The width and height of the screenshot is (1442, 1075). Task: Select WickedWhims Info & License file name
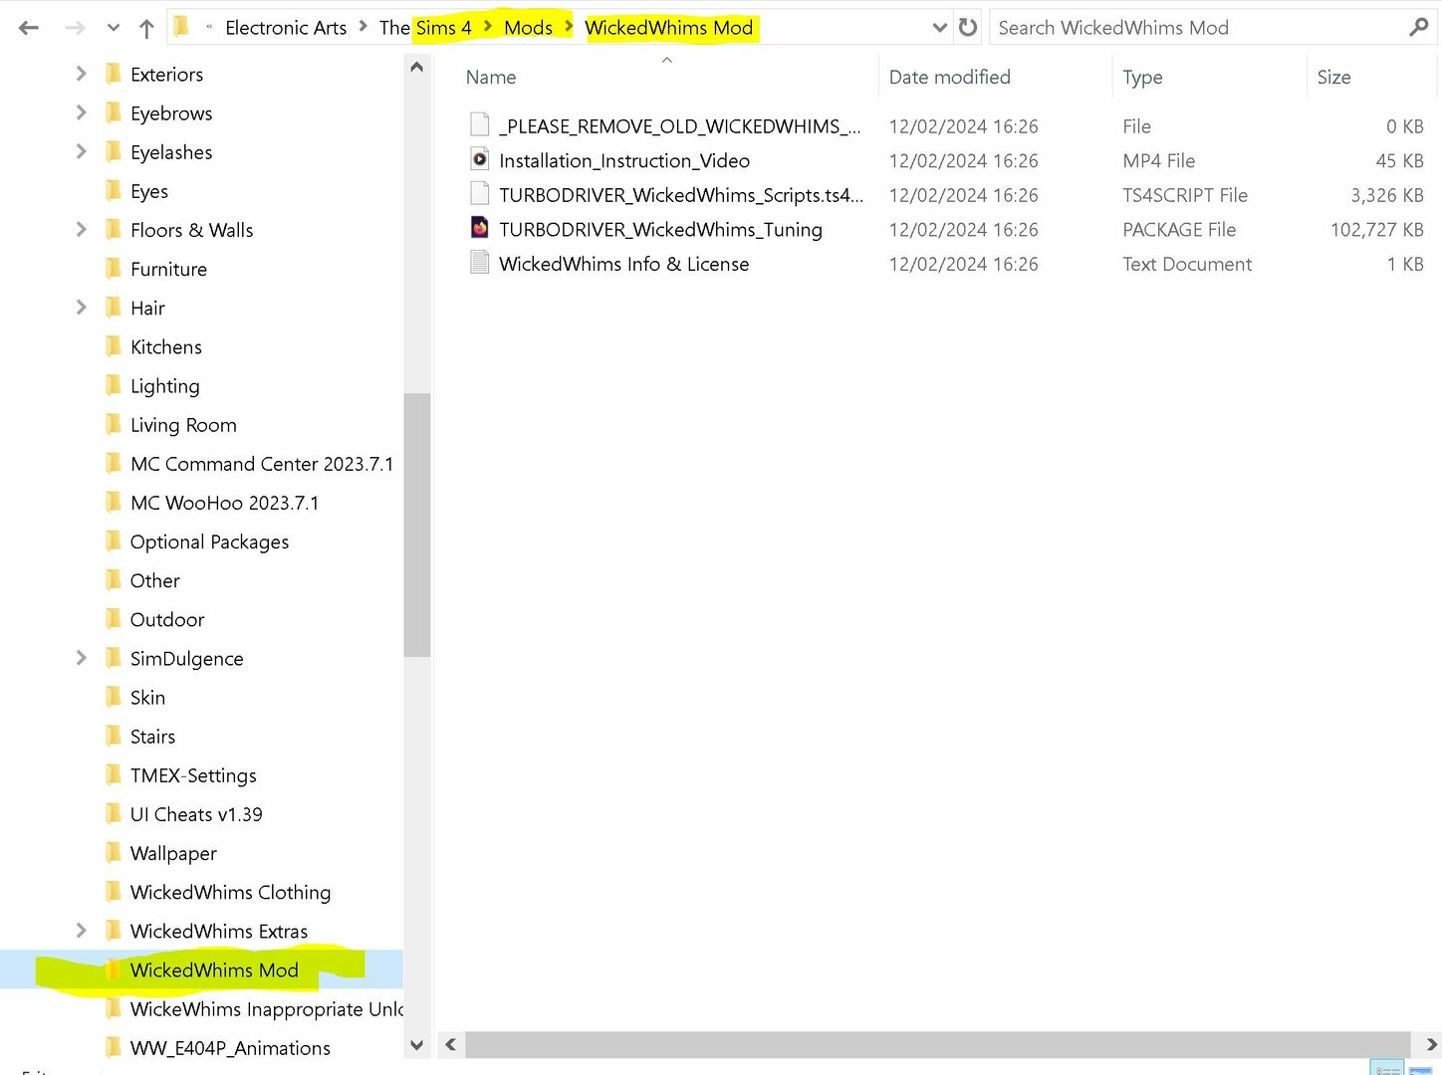tap(623, 264)
